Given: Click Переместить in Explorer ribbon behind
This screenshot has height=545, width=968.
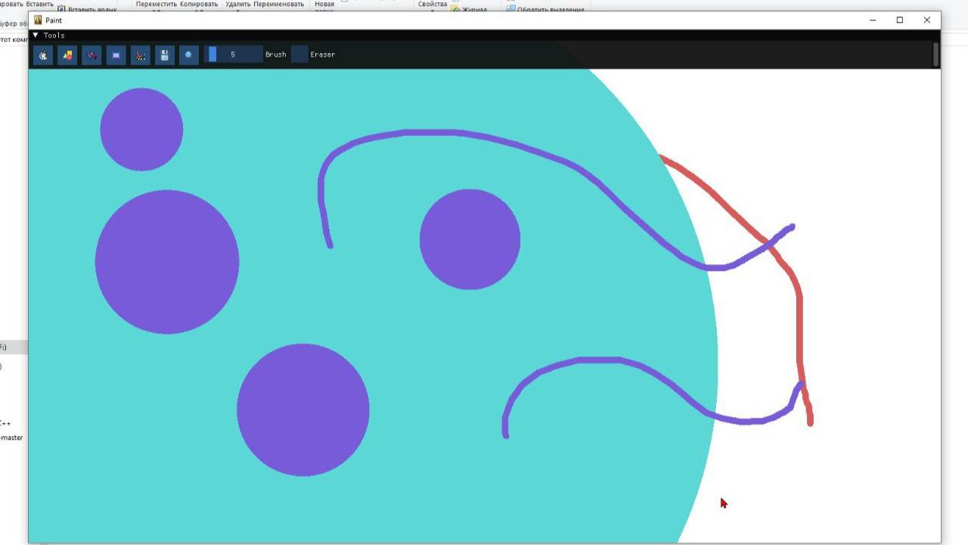Looking at the screenshot, I should click(157, 4).
